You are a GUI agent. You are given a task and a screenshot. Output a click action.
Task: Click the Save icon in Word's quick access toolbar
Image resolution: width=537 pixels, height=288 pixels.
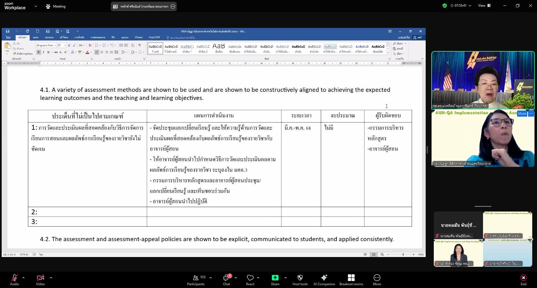[x=8, y=31]
